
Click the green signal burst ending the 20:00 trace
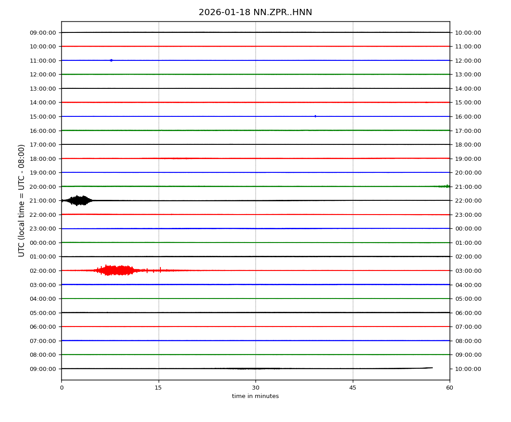(x=445, y=186)
